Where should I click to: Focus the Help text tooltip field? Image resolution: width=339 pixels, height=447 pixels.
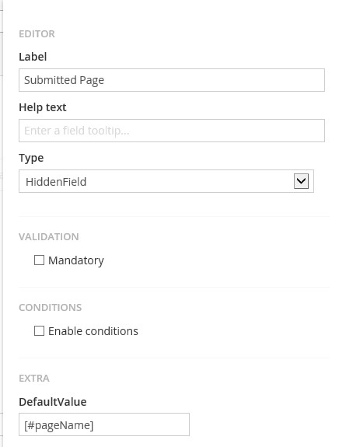pyautogui.click(x=172, y=131)
